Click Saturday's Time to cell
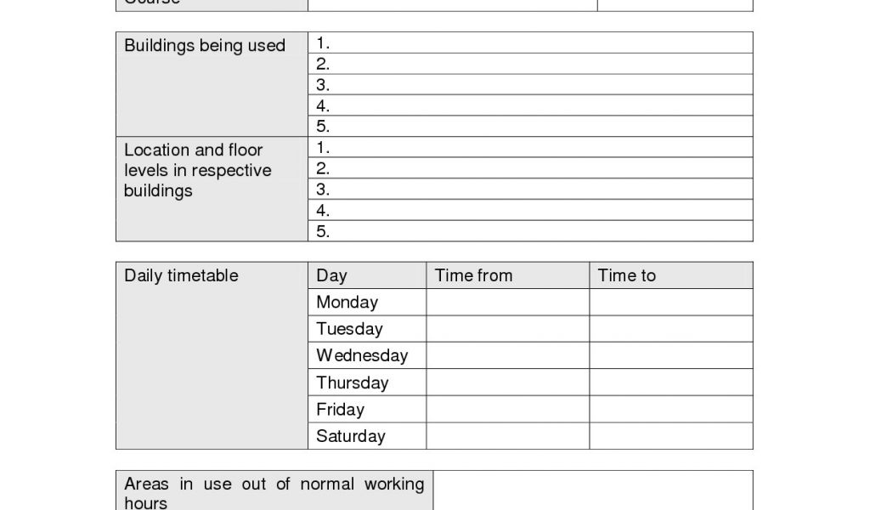Viewport: 870px width, 510px height. pos(670,436)
